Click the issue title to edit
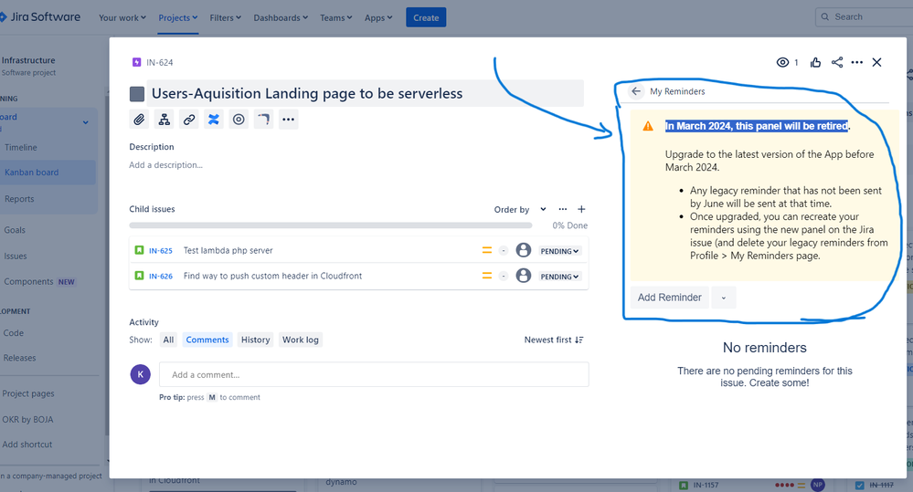 pos(365,93)
